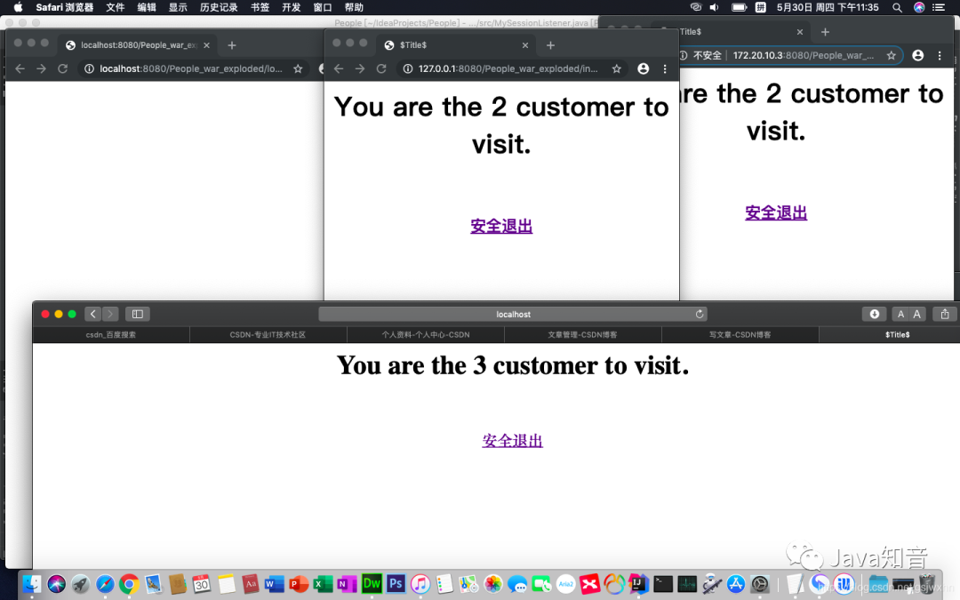Click the Safari localhost address field
The height and width of the screenshot is (600, 960).
tap(513, 314)
